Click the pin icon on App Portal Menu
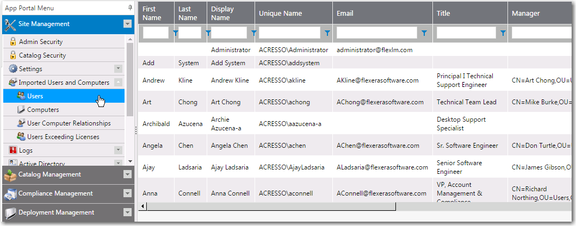The image size is (576, 226). tap(130, 8)
